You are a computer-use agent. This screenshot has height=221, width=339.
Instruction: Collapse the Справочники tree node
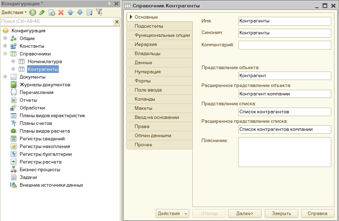(5, 54)
